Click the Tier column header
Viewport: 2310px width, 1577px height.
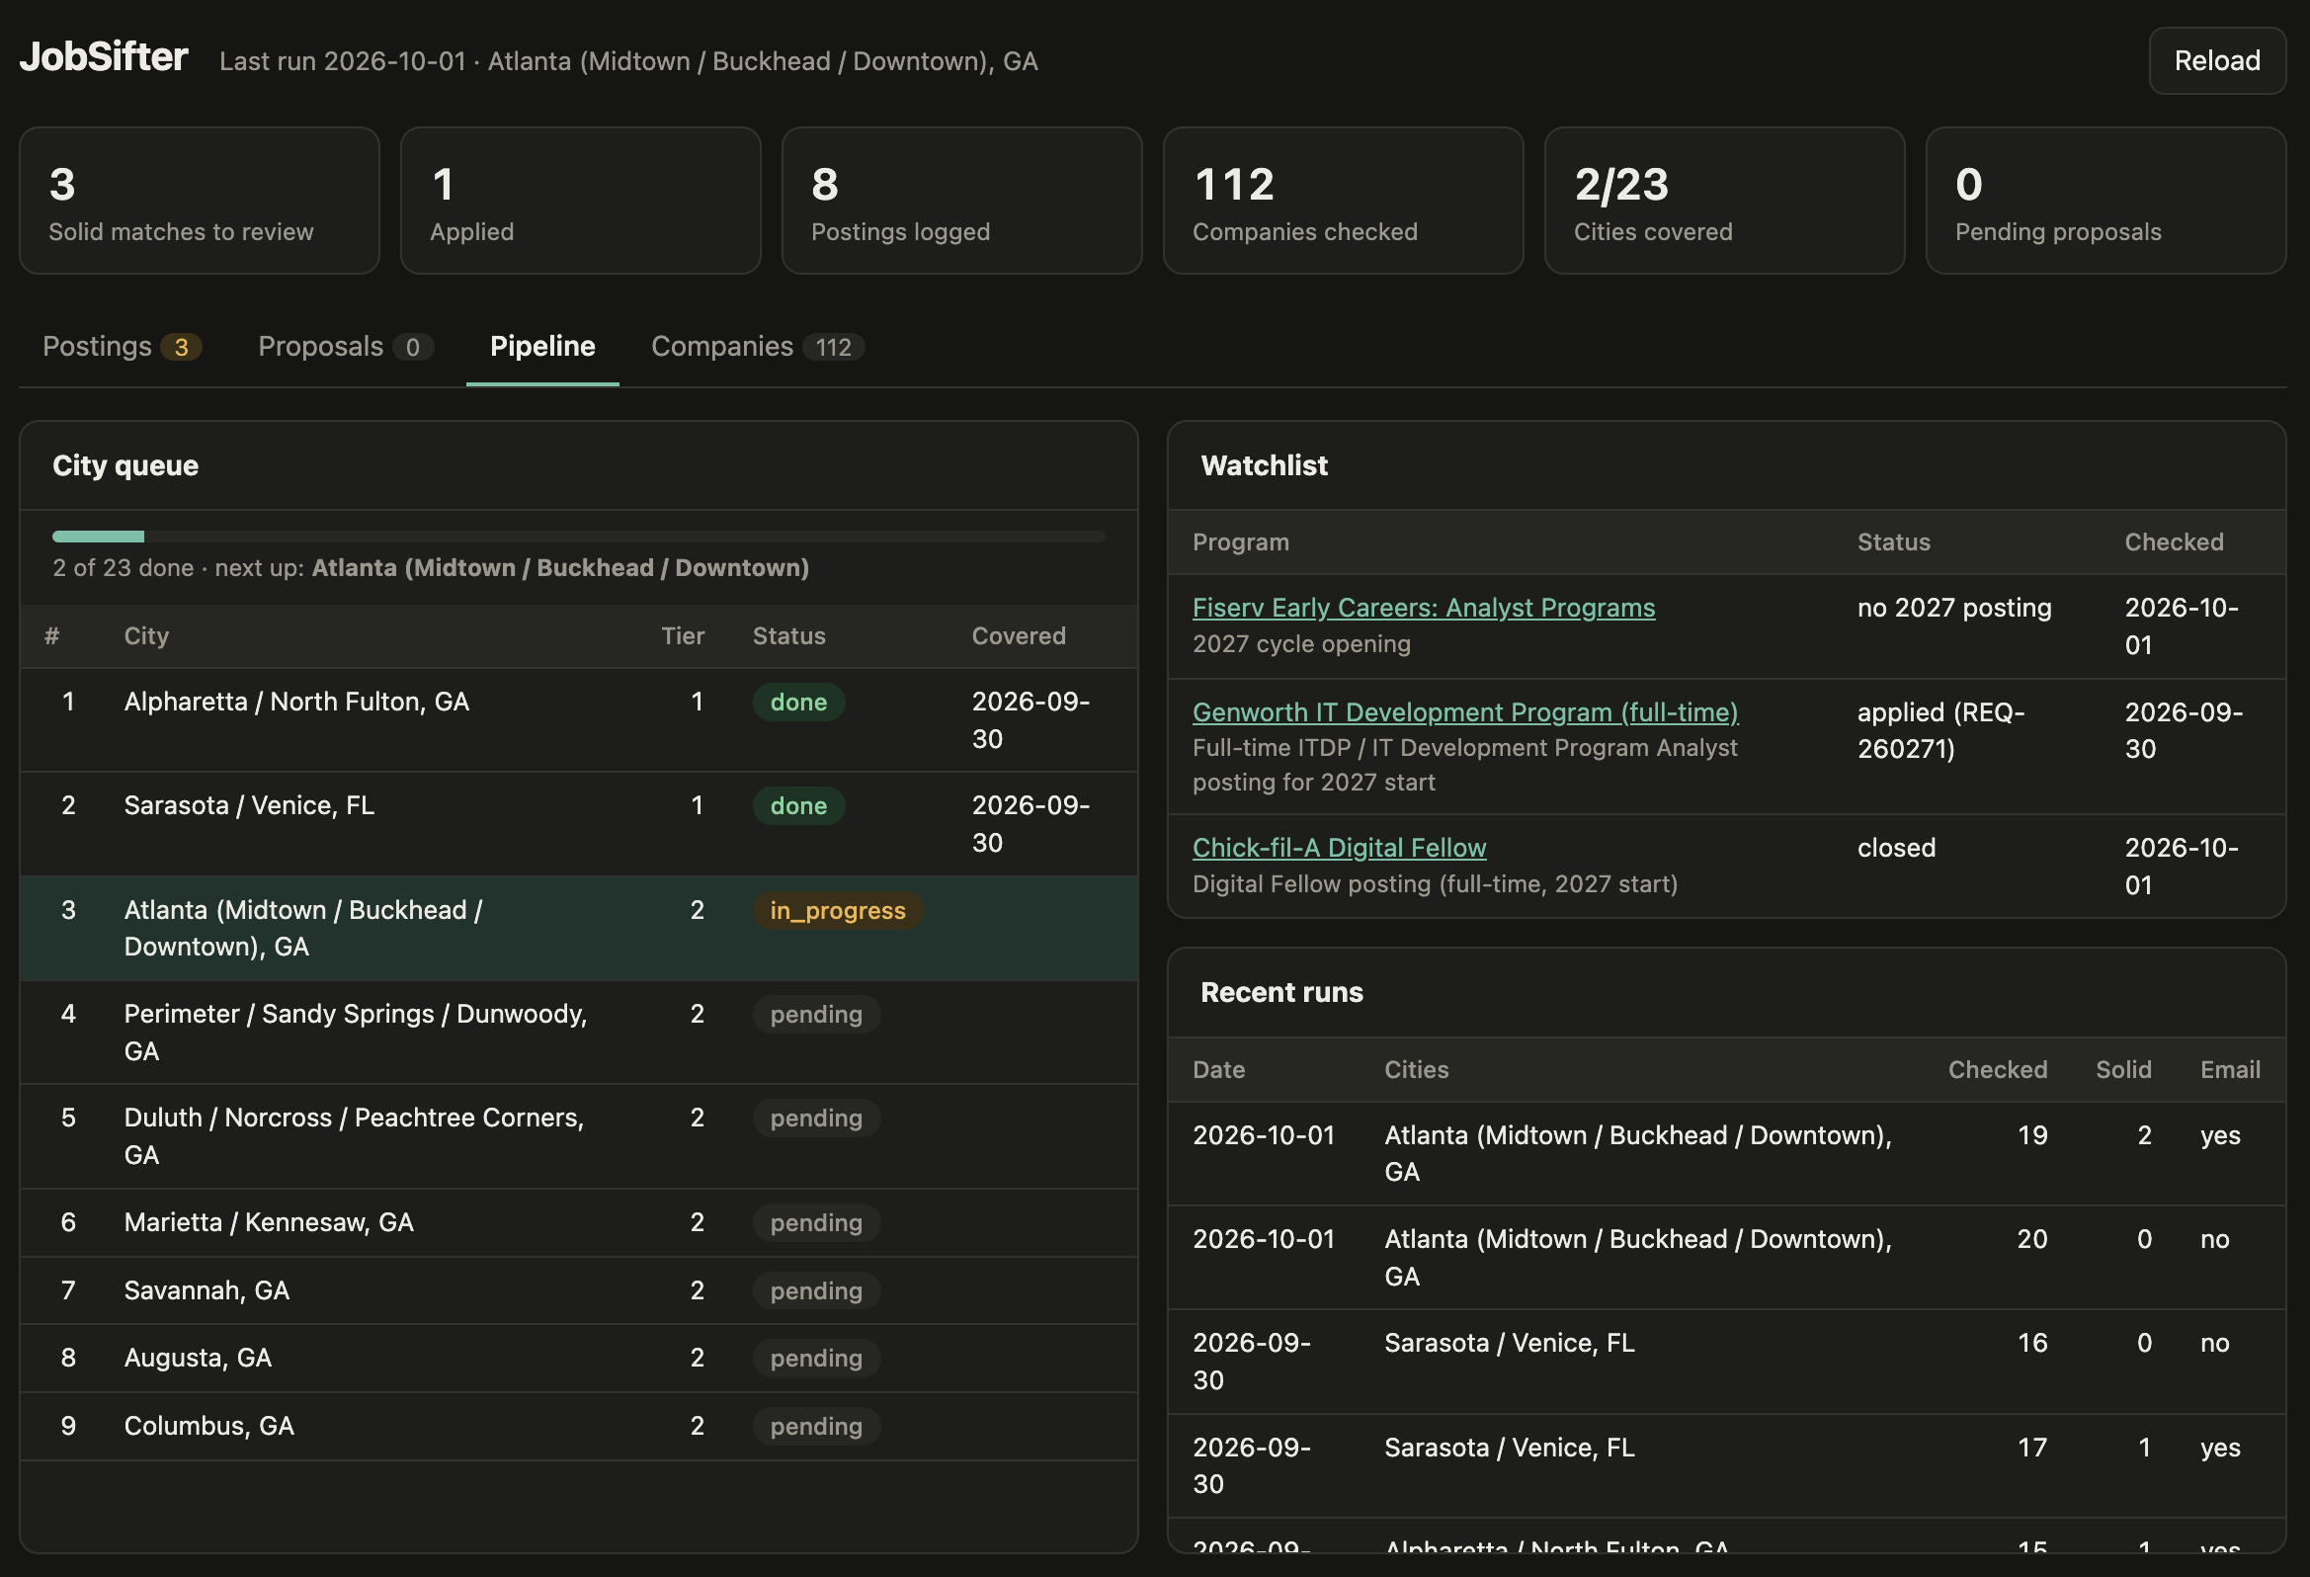[x=683, y=636]
